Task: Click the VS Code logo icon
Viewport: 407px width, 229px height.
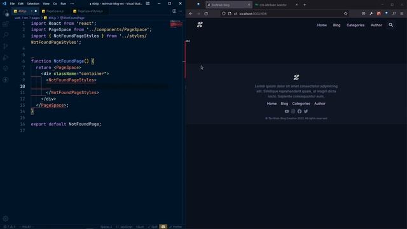Action: [4, 4]
